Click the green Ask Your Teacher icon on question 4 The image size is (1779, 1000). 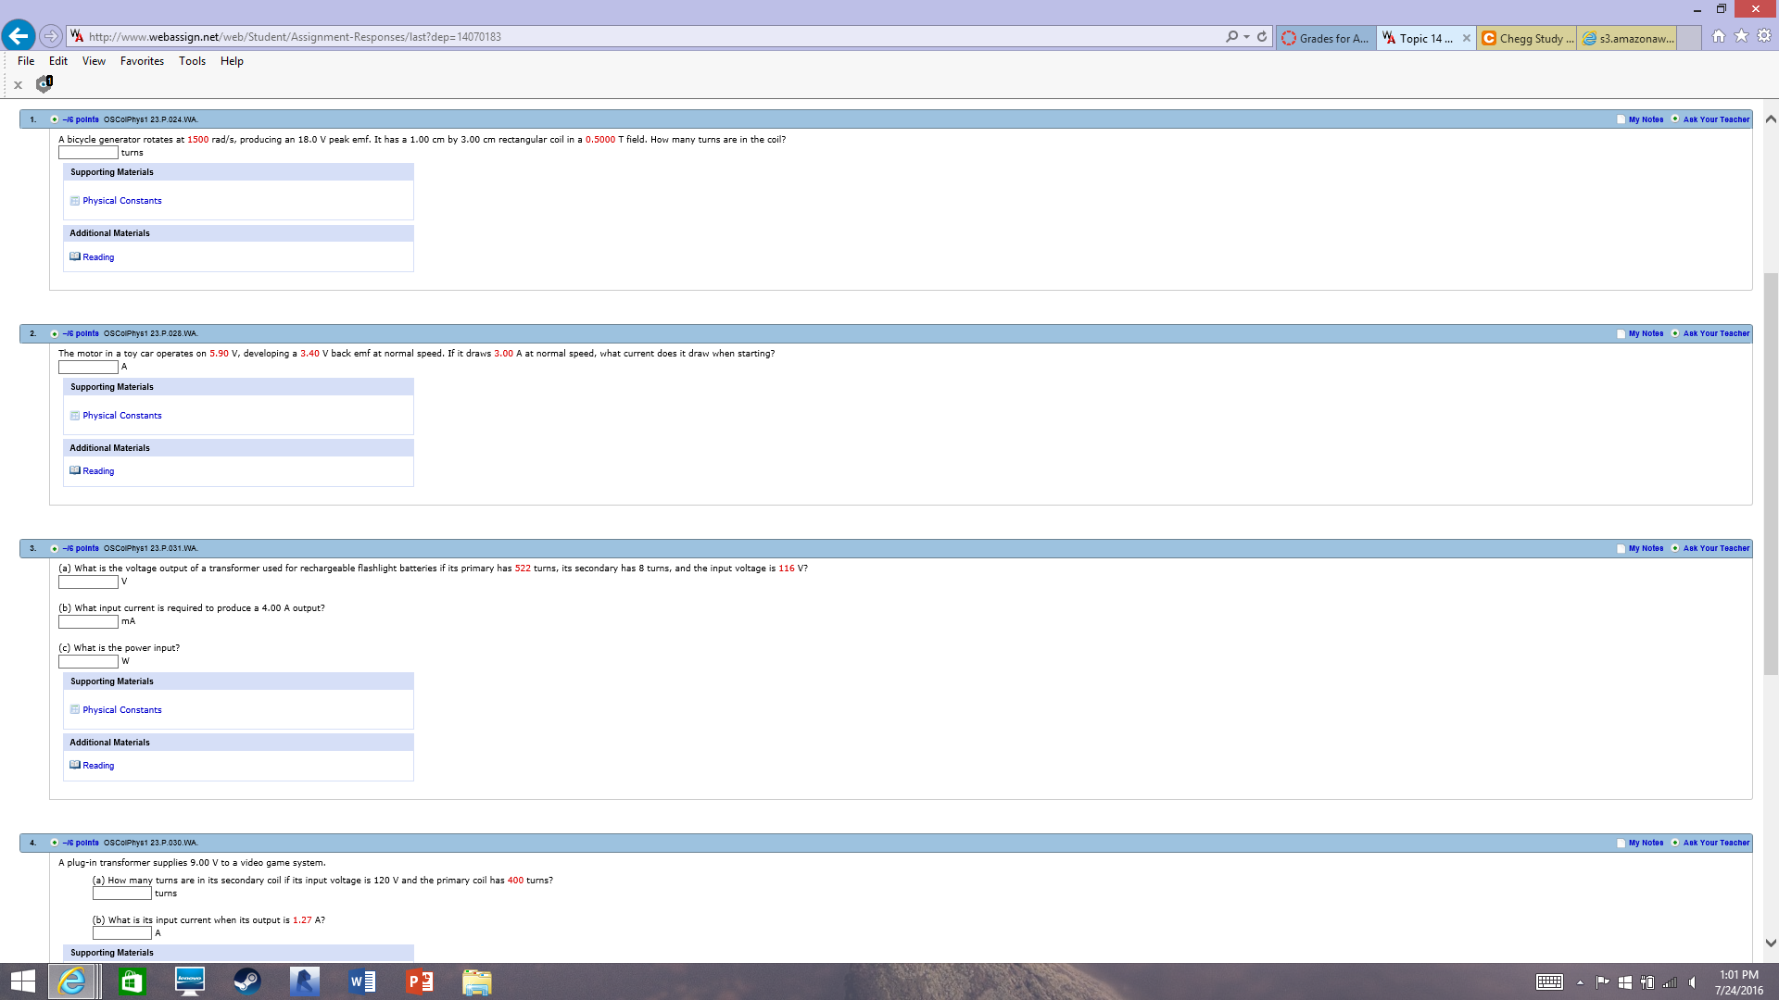click(x=1675, y=843)
